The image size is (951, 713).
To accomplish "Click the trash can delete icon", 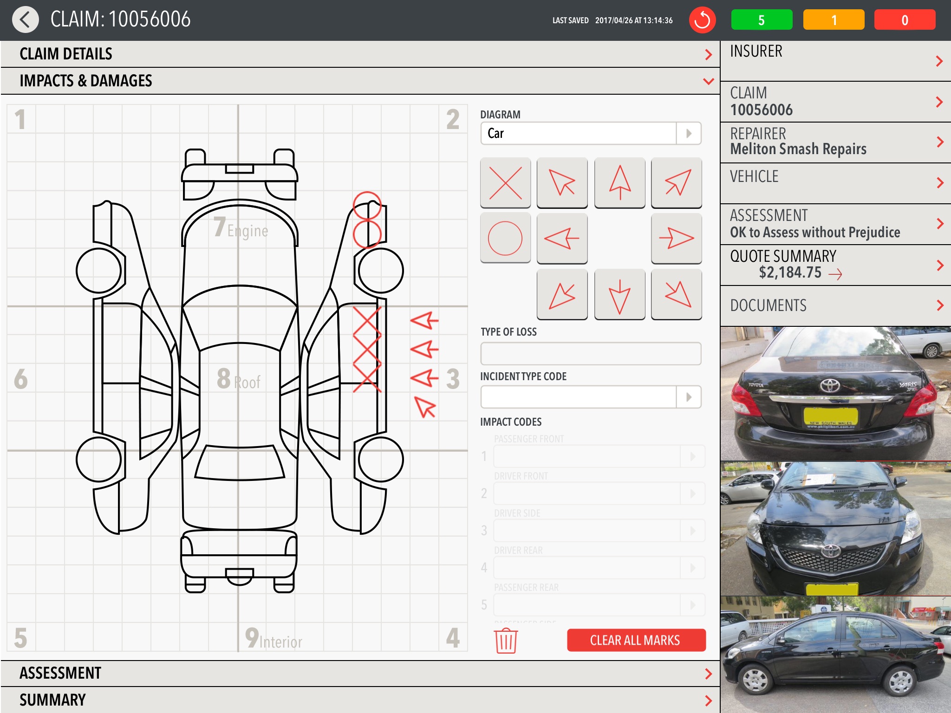I will click(505, 641).
